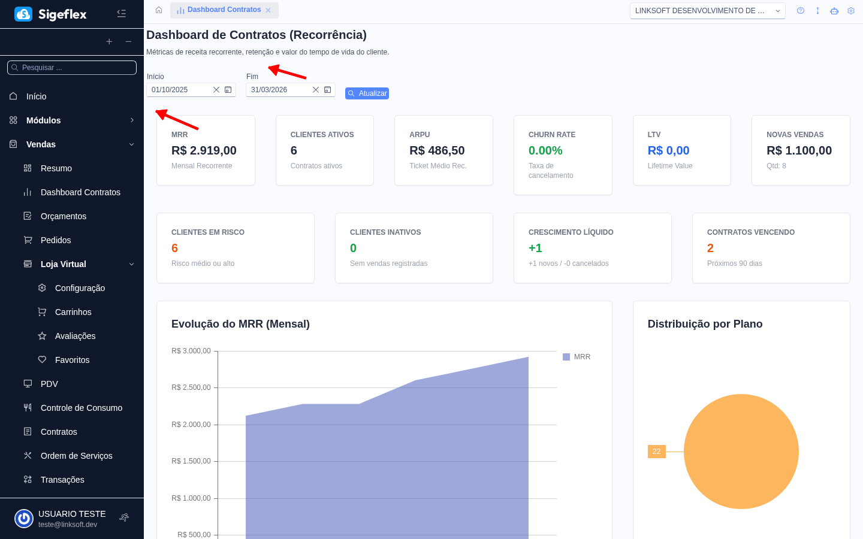Open the AI assistant robot icon

(834, 10)
